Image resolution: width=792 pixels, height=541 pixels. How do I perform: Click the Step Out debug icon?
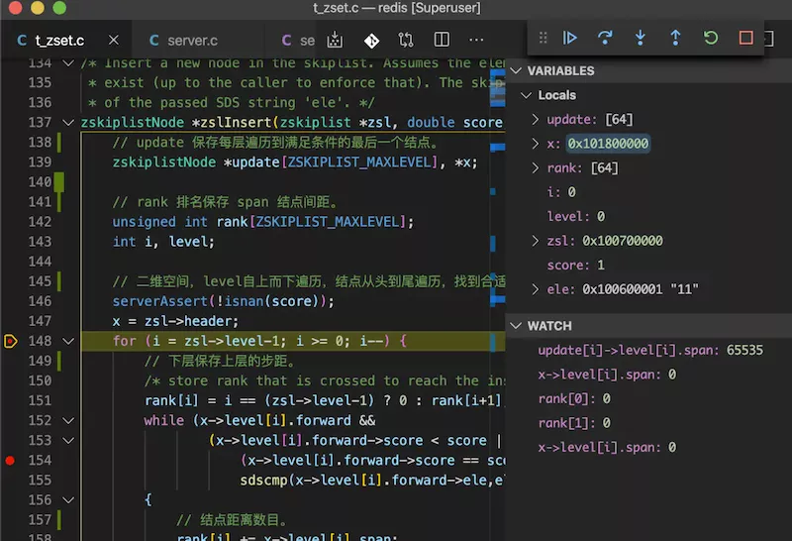tap(675, 38)
